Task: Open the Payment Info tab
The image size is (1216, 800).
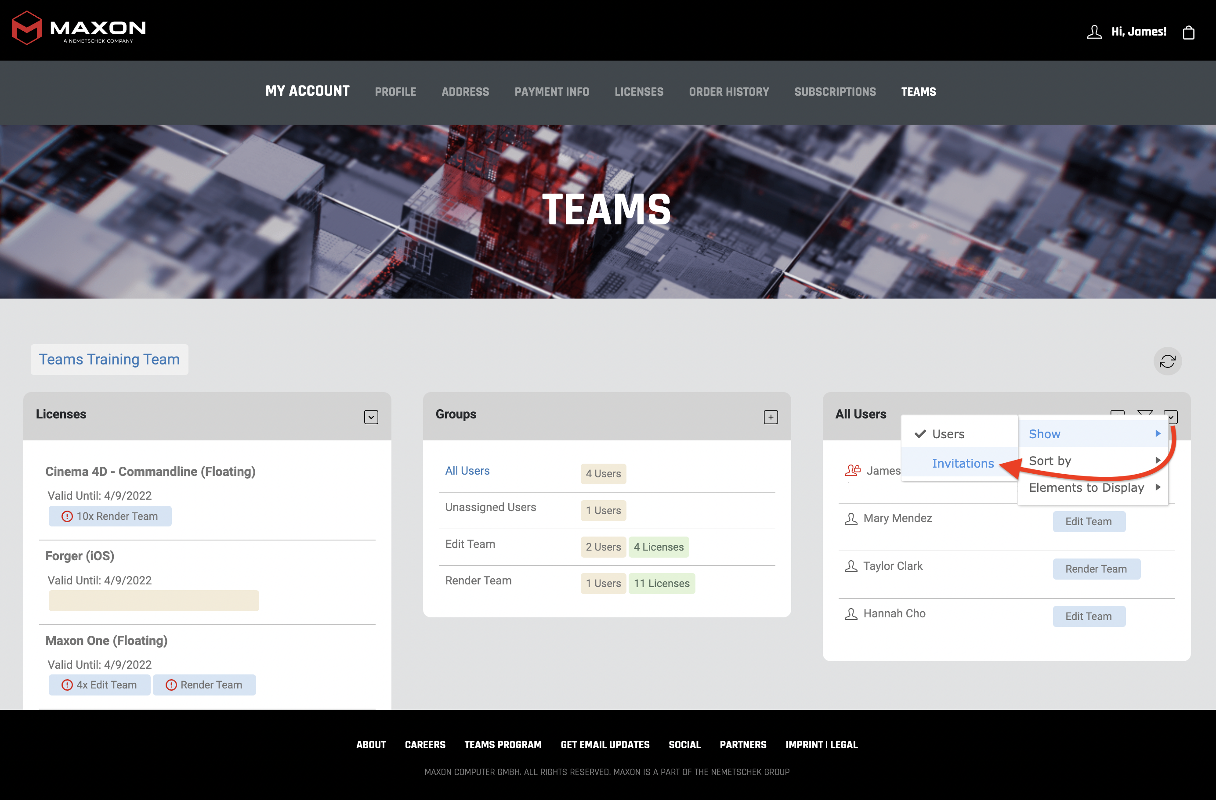Action: coord(552,92)
